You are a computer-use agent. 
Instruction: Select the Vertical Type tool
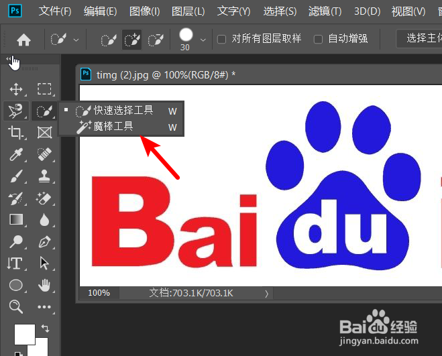15,263
